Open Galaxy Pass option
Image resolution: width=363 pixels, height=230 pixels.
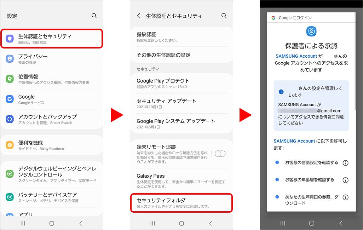(x=181, y=181)
